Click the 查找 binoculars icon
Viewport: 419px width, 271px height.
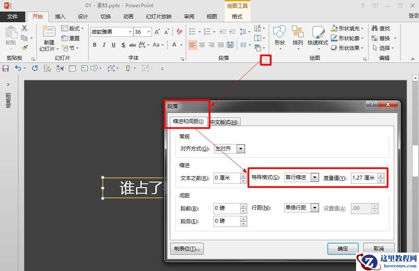[x=375, y=28]
